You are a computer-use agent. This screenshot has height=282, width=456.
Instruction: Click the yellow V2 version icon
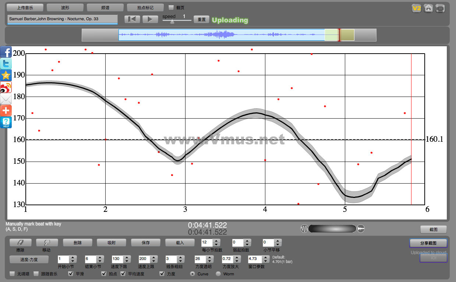coord(416,8)
